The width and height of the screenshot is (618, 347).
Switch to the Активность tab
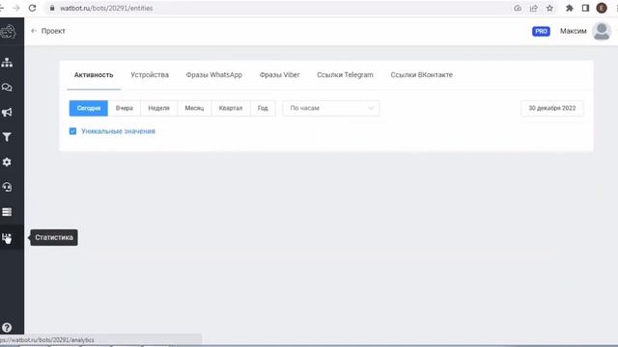click(94, 75)
